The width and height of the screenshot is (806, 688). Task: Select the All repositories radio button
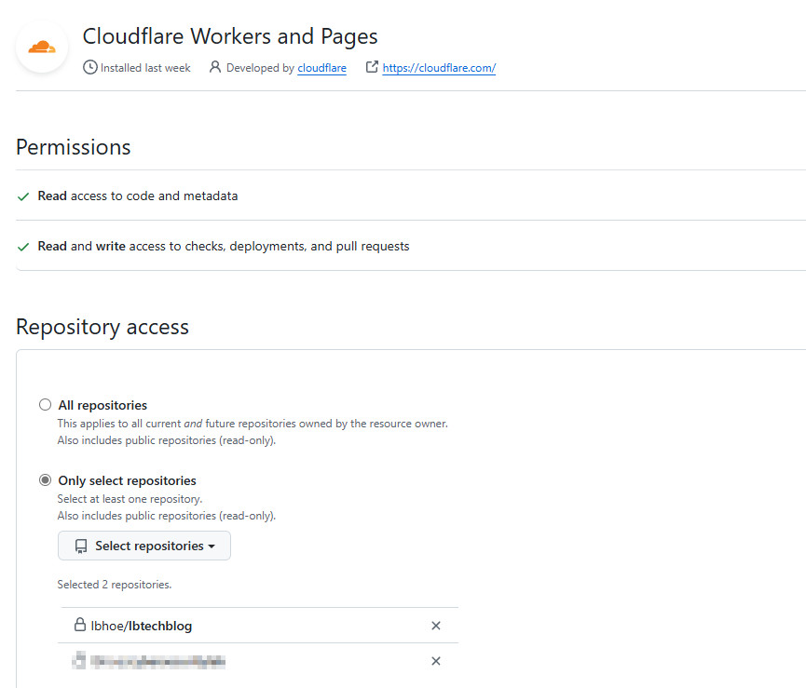[x=45, y=405]
